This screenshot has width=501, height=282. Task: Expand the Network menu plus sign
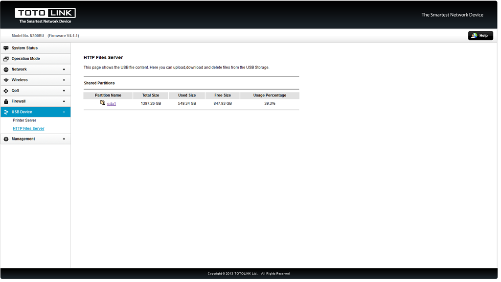coord(64,70)
